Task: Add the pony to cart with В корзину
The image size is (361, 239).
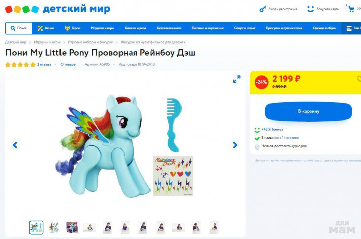Action: 309,111
